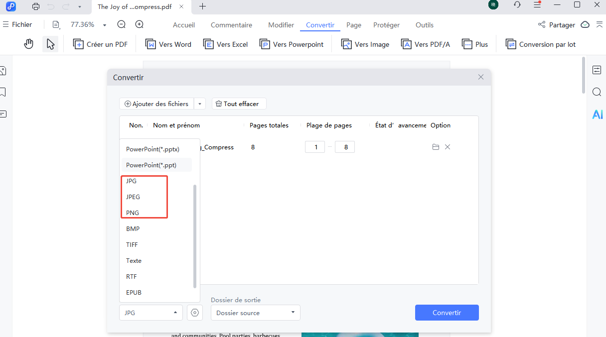This screenshot has width=606, height=337.
Task: Click the blue Convertir button
Action: [447, 312]
